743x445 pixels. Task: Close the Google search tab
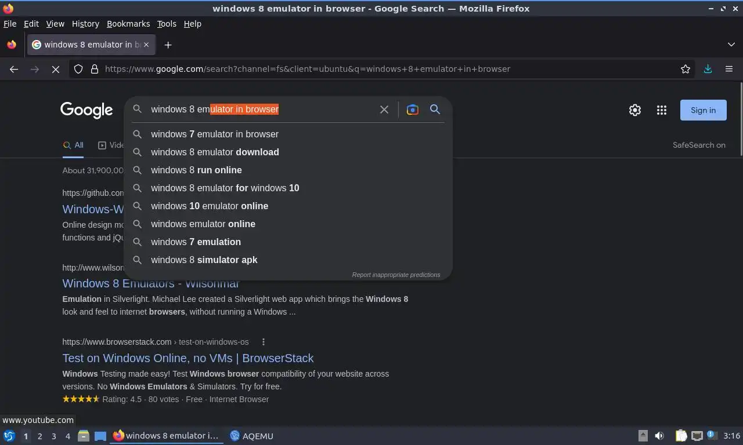146,45
